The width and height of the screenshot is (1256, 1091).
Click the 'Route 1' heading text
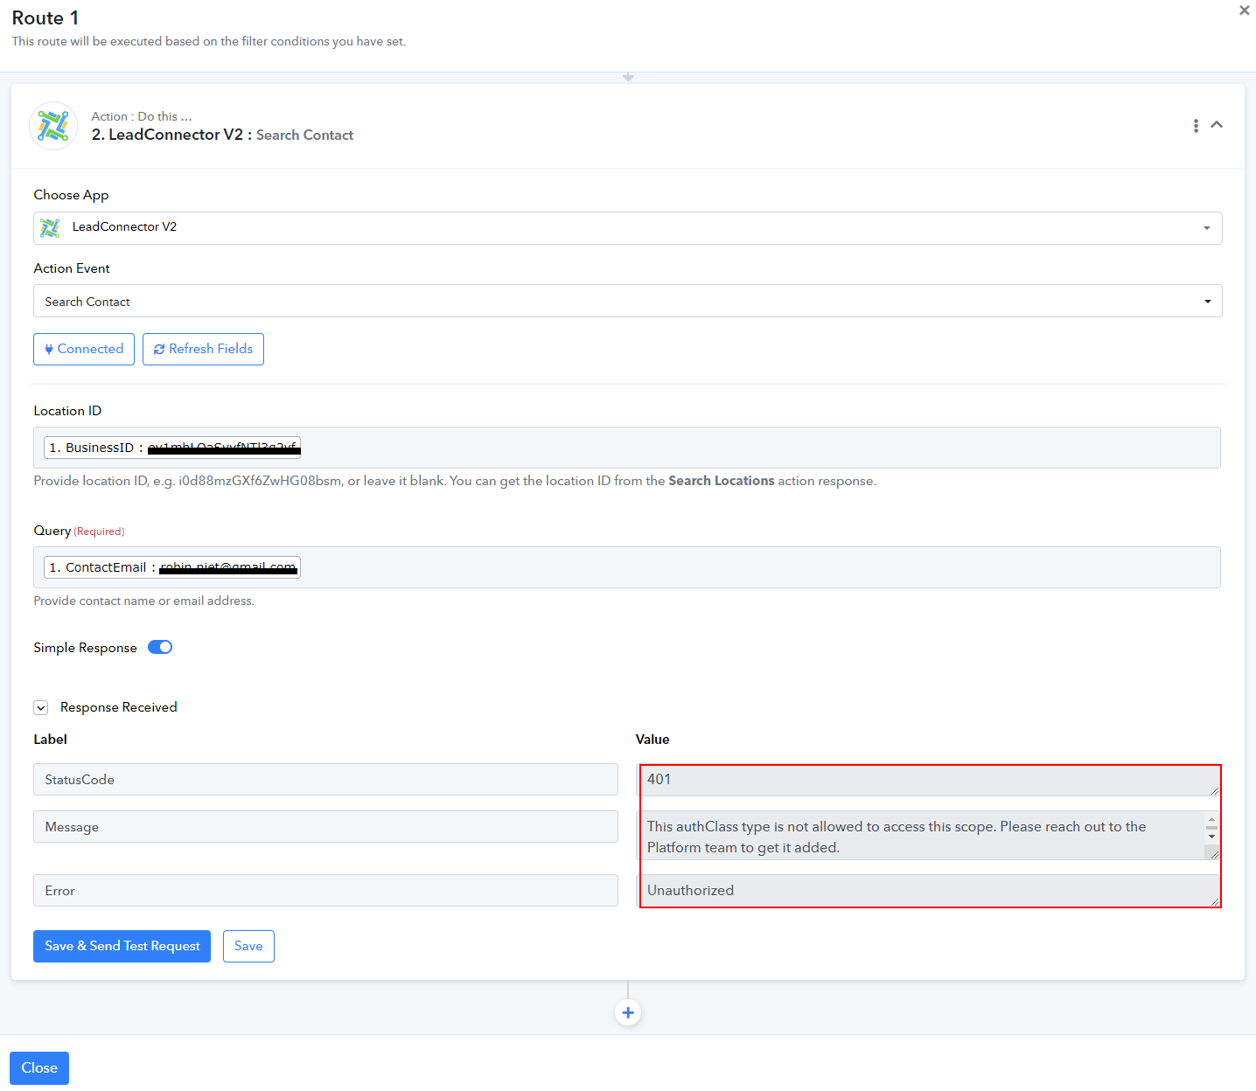point(45,18)
